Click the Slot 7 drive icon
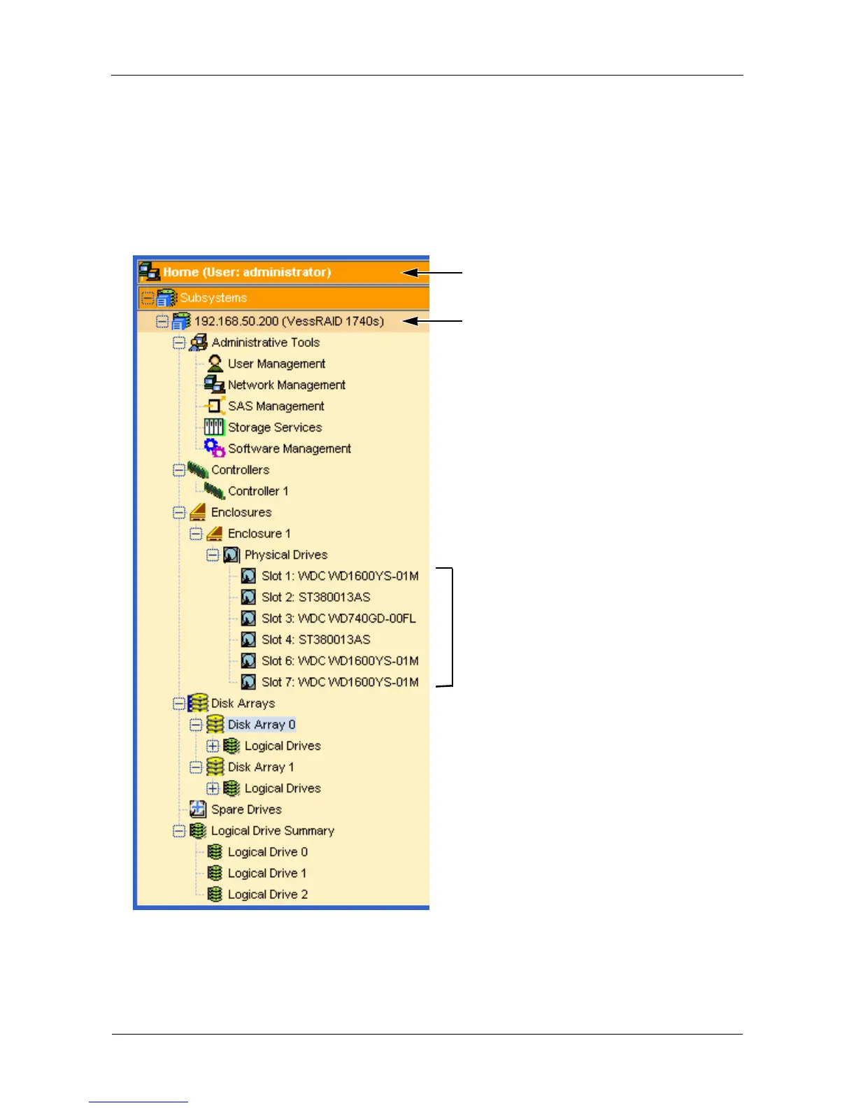Viewport: 856px width, 1108px height. pos(248,683)
